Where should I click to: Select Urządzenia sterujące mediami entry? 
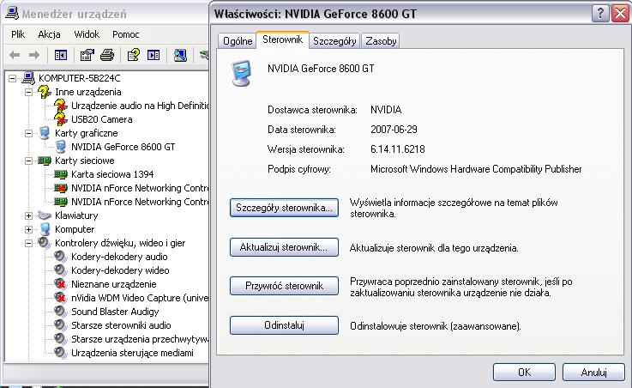[x=132, y=353]
